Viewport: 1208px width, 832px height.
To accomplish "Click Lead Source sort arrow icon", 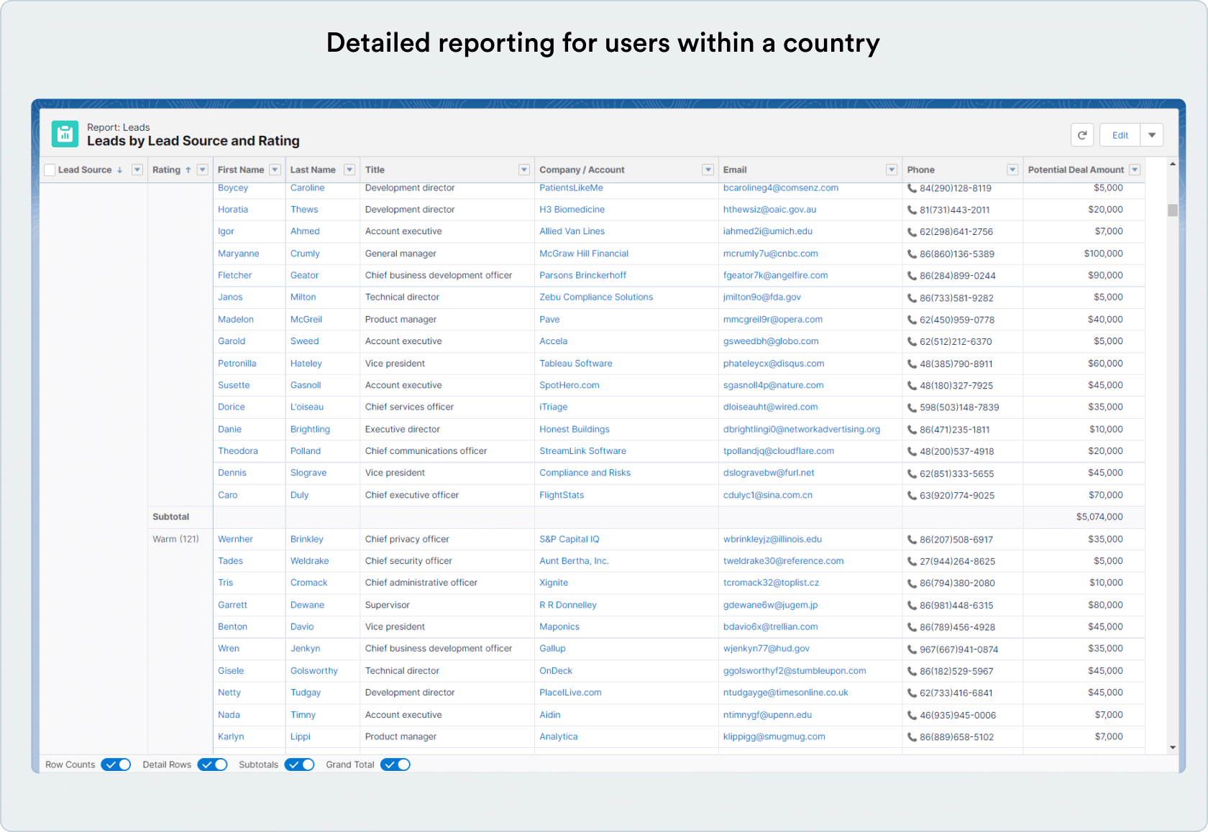I will [x=119, y=170].
